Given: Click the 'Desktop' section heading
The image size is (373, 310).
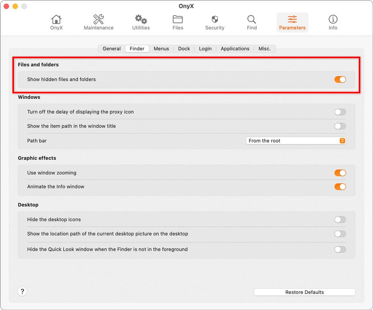Looking at the screenshot, I should point(28,205).
